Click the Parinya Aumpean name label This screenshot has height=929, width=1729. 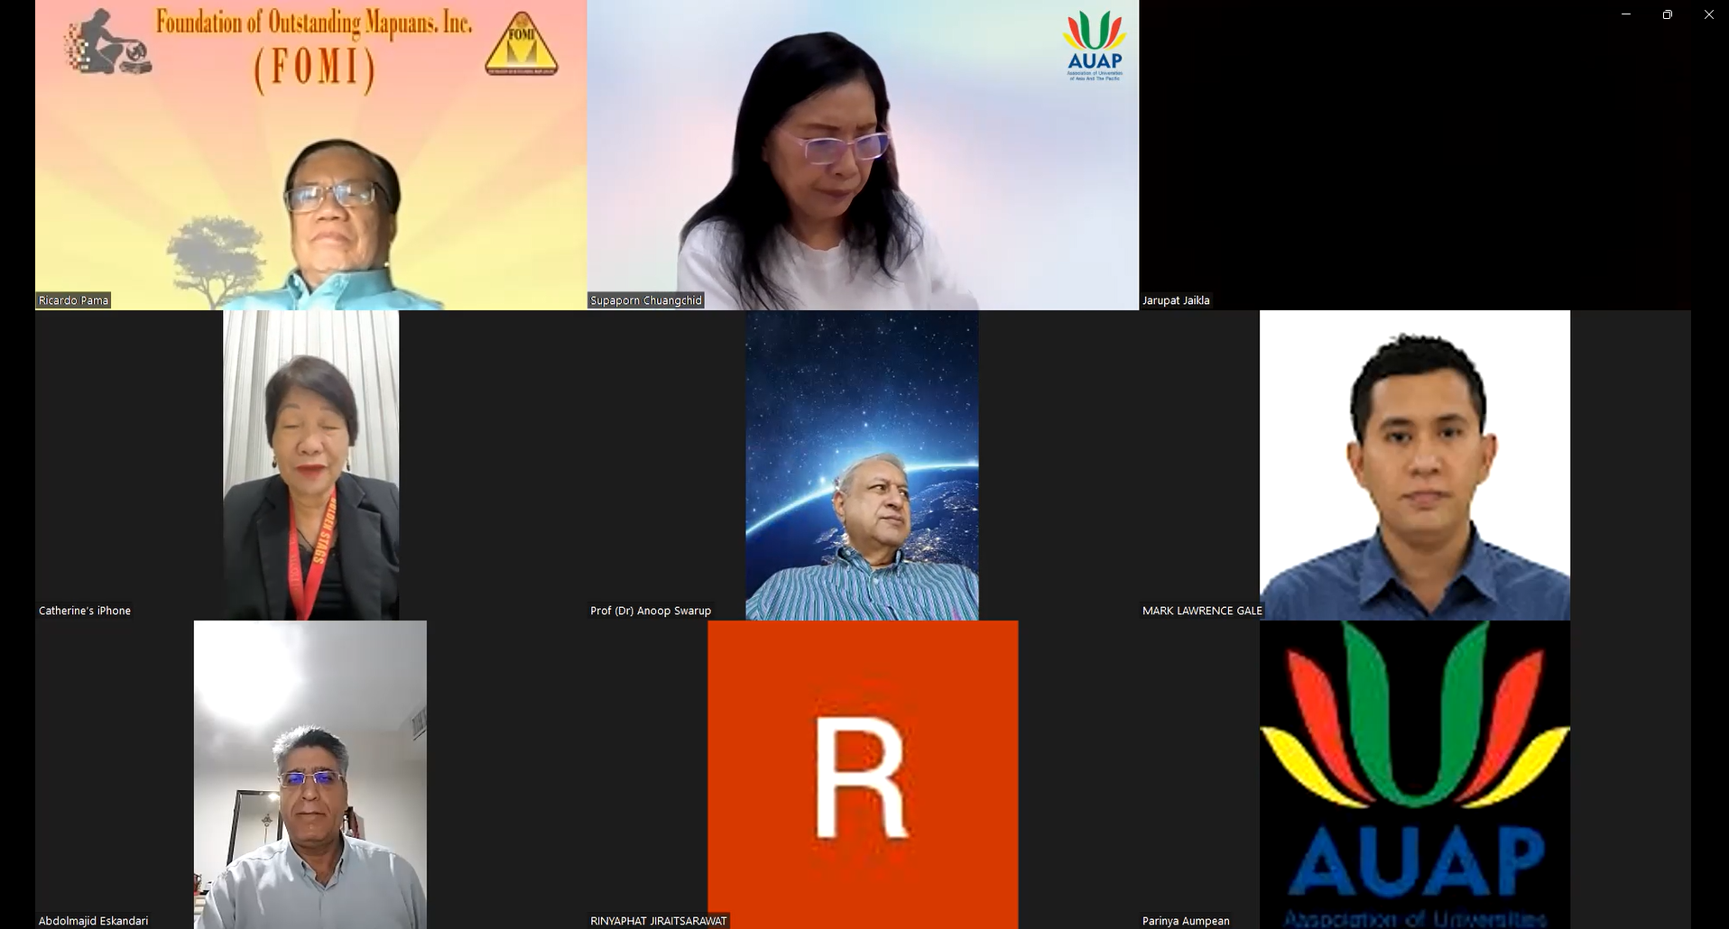point(1186,921)
